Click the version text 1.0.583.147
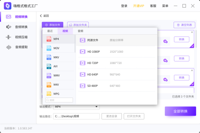Screen dimensions: 200x133 [25, 128]
